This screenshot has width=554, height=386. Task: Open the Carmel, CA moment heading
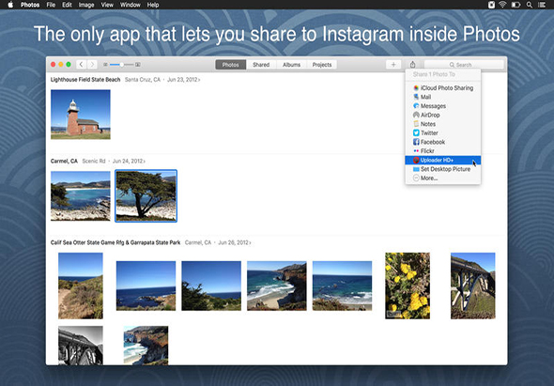coord(64,161)
